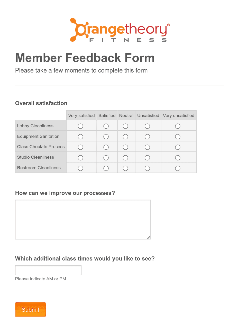Select Neutral for Equipment Sanitation
Viewport: 239px width, 332px height.
click(x=125, y=136)
